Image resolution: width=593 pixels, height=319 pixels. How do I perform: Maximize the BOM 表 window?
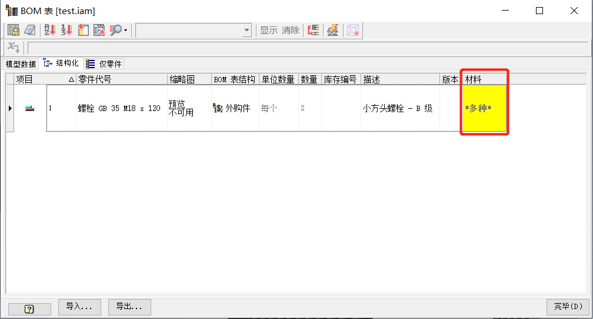(539, 11)
